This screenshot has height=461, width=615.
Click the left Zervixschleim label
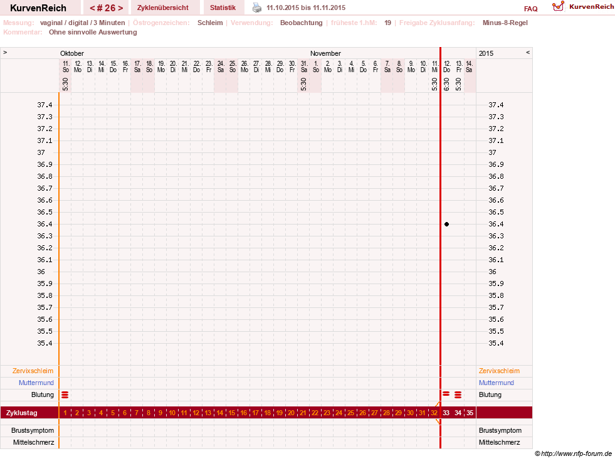tap(33, 371)
